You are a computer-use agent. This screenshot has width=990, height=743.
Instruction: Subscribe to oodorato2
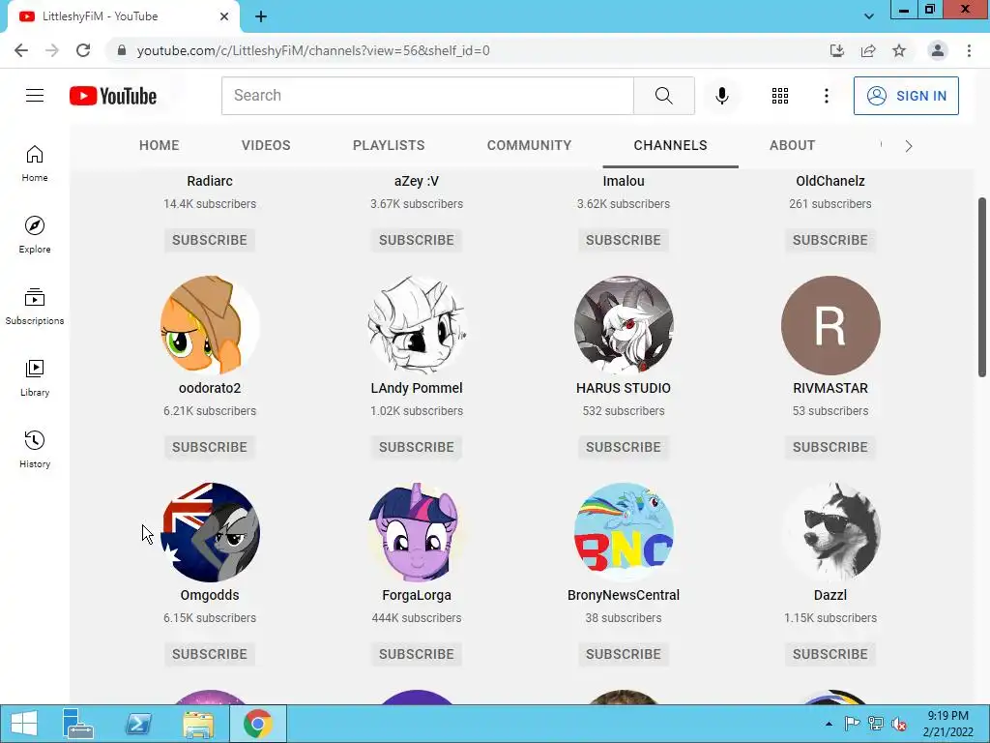pyautogui.click(x=210, y=447)
